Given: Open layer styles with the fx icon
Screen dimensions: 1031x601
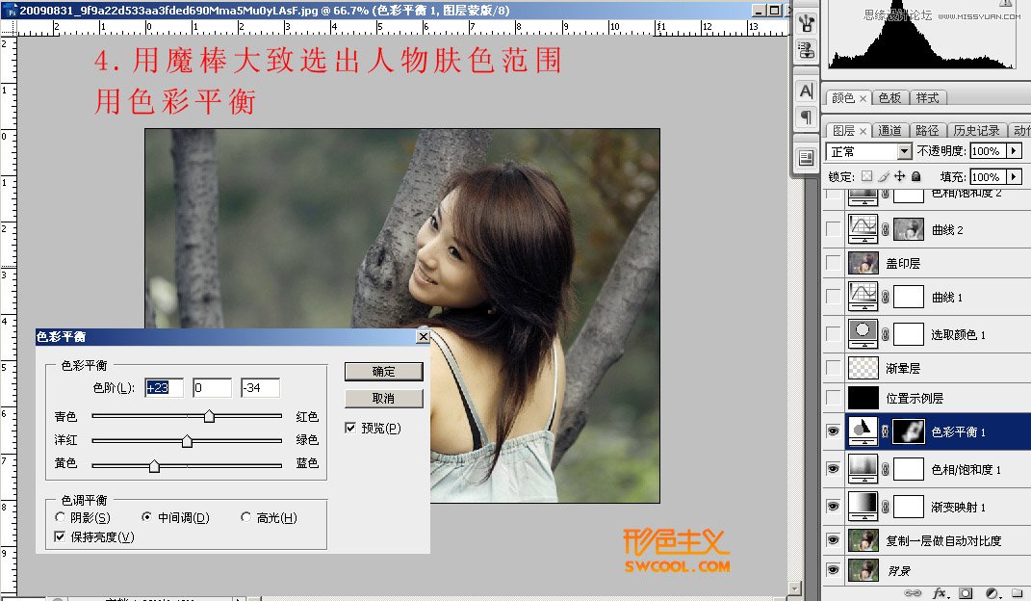Looking at the screenshot, I should (940, 593).
